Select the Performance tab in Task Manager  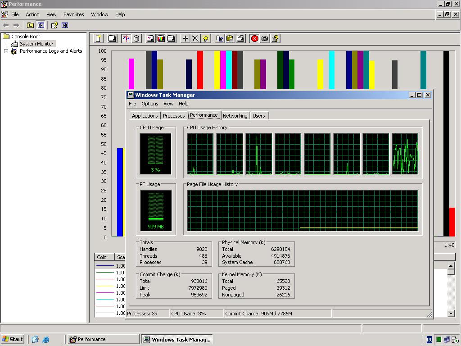(204, 115)
